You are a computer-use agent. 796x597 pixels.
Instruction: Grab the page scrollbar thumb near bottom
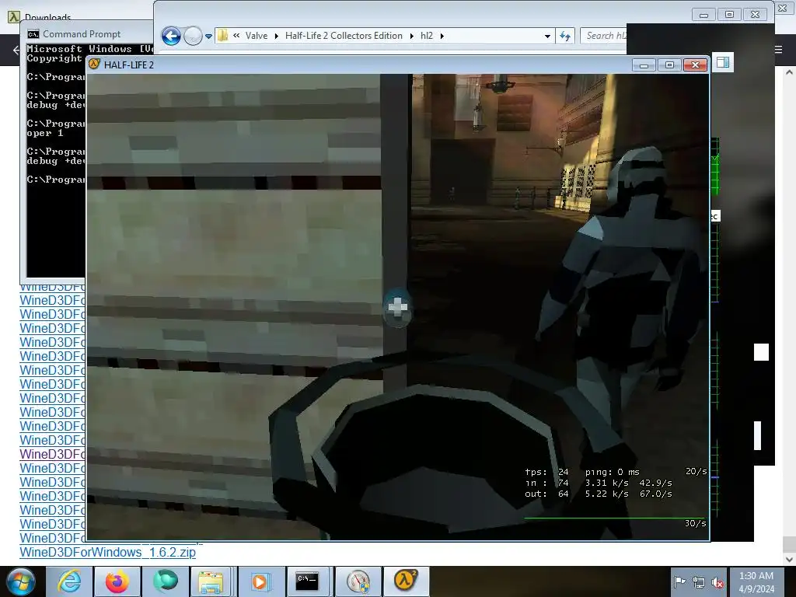click(789, 544)
